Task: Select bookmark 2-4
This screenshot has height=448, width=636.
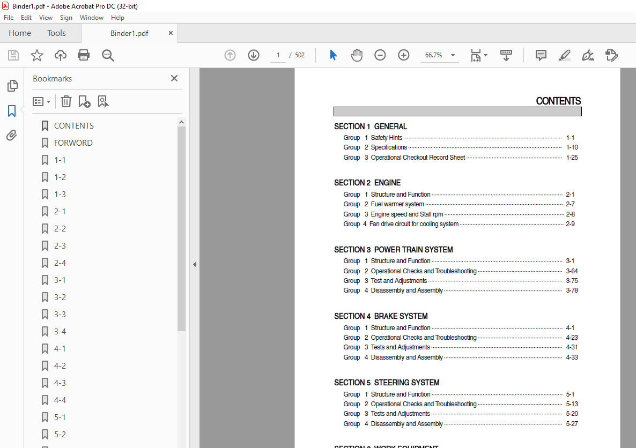Action: (60, 263)
